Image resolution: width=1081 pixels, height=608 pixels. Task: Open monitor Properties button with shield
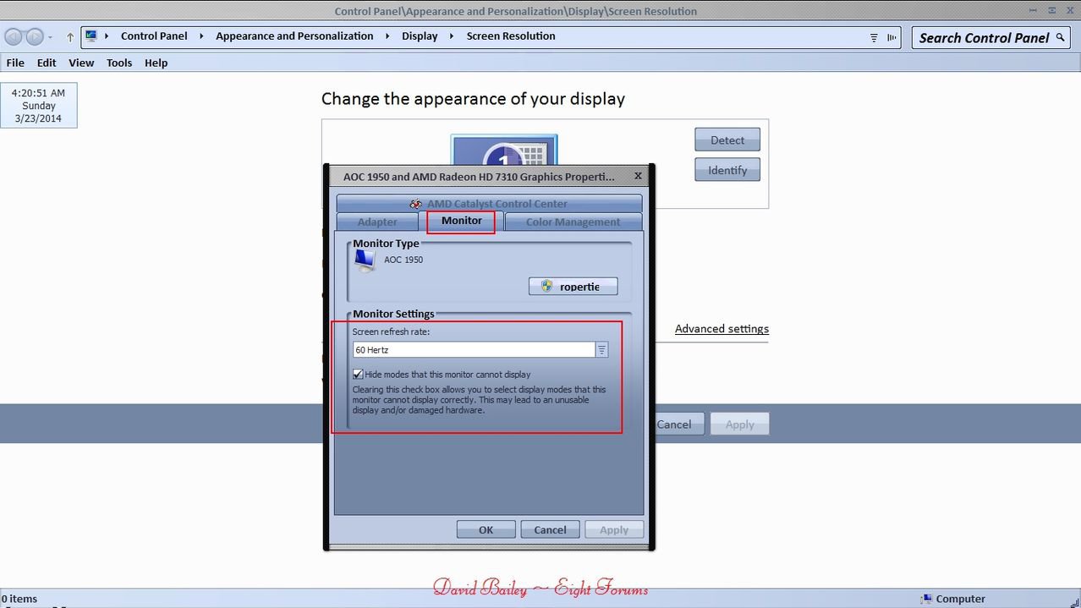tap(573, 287)
